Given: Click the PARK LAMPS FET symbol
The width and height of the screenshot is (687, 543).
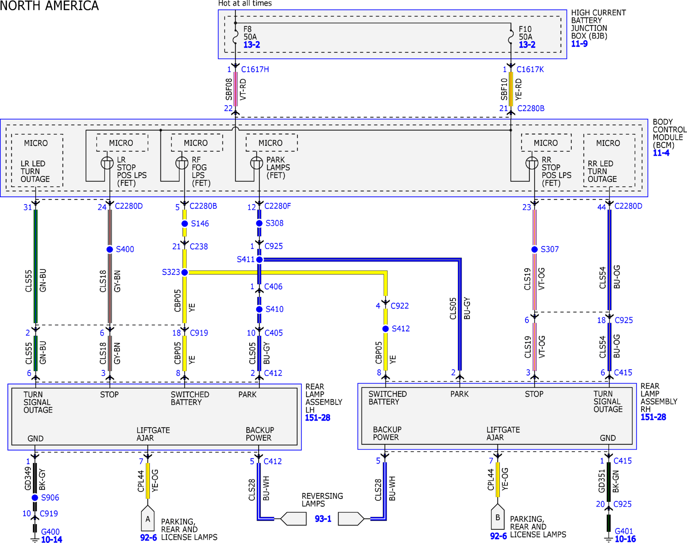Looking at the screenshot, I should [x=257, y=163].
